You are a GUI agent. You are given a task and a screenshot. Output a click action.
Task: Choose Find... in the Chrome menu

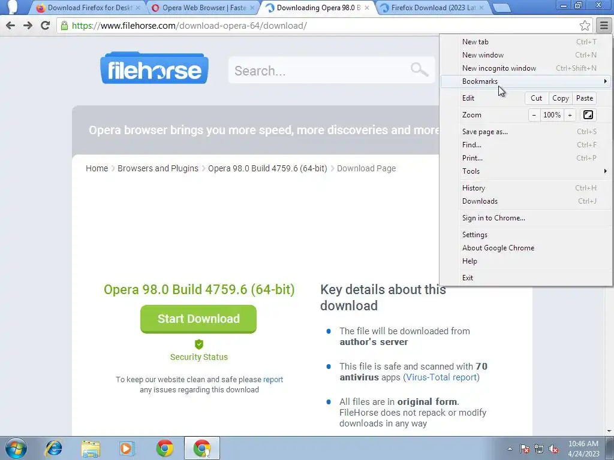[x=525, y=145]
